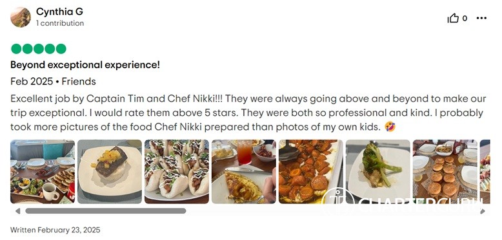Click Cynthia G's profile avatar
Image resolution: width=502 pixels, height=240 pixels.
(x=21, y=17)
